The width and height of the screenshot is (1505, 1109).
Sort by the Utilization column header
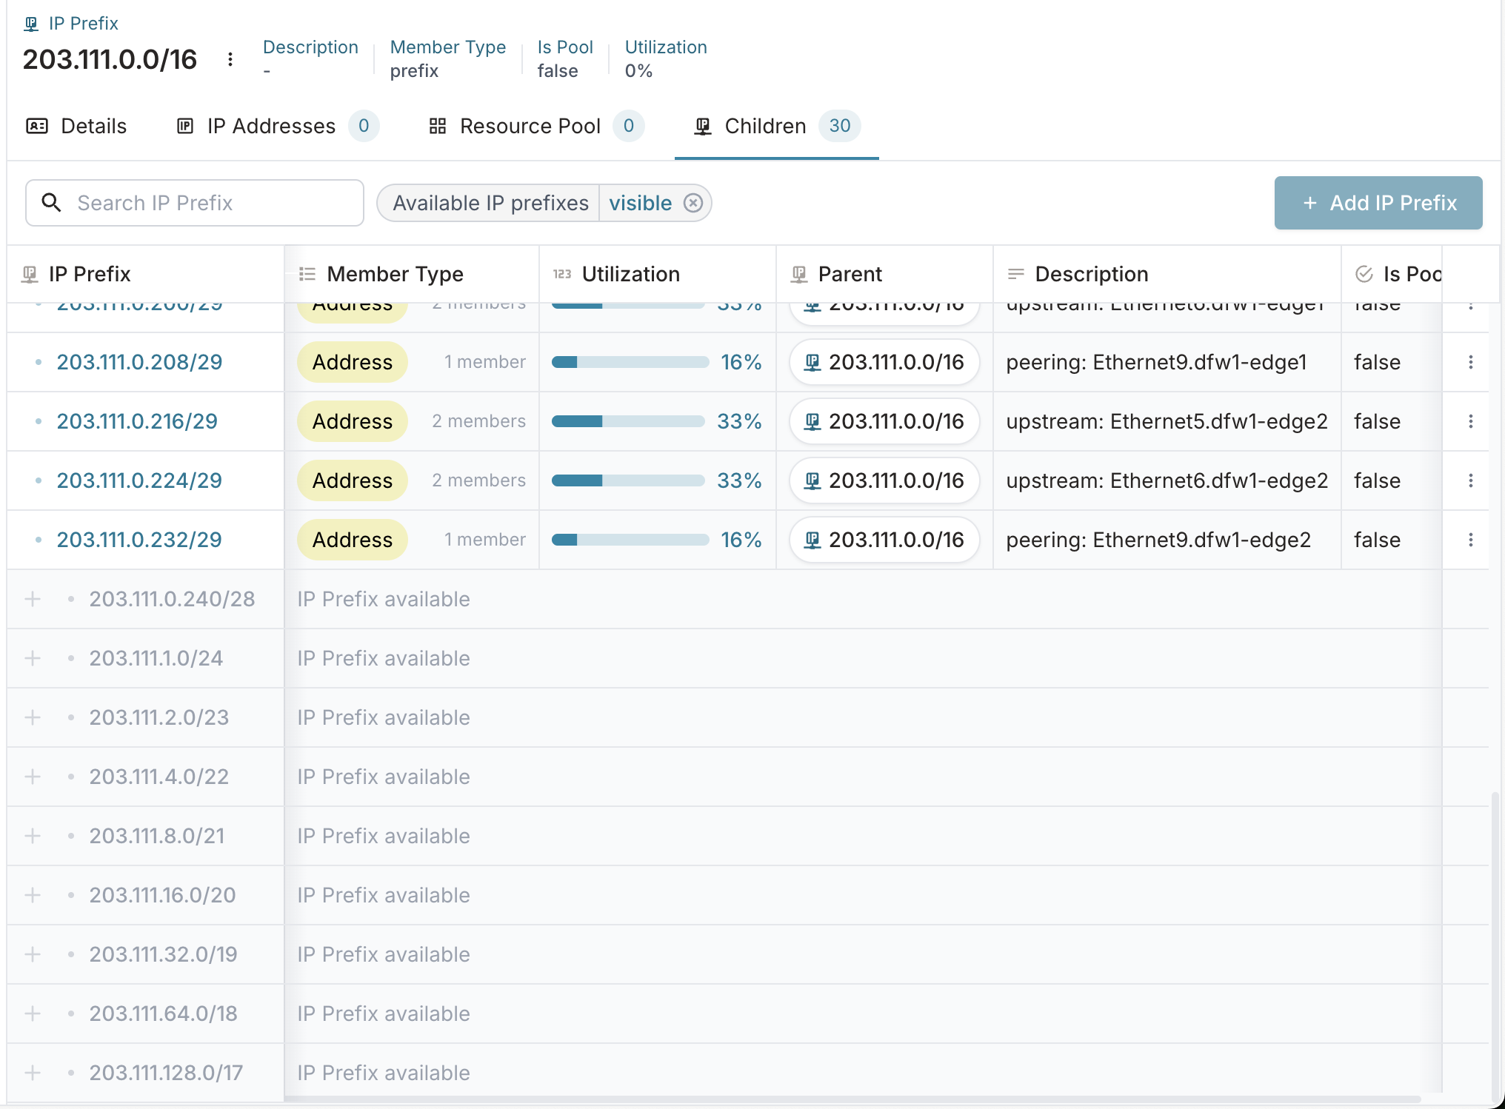point(630,275)
